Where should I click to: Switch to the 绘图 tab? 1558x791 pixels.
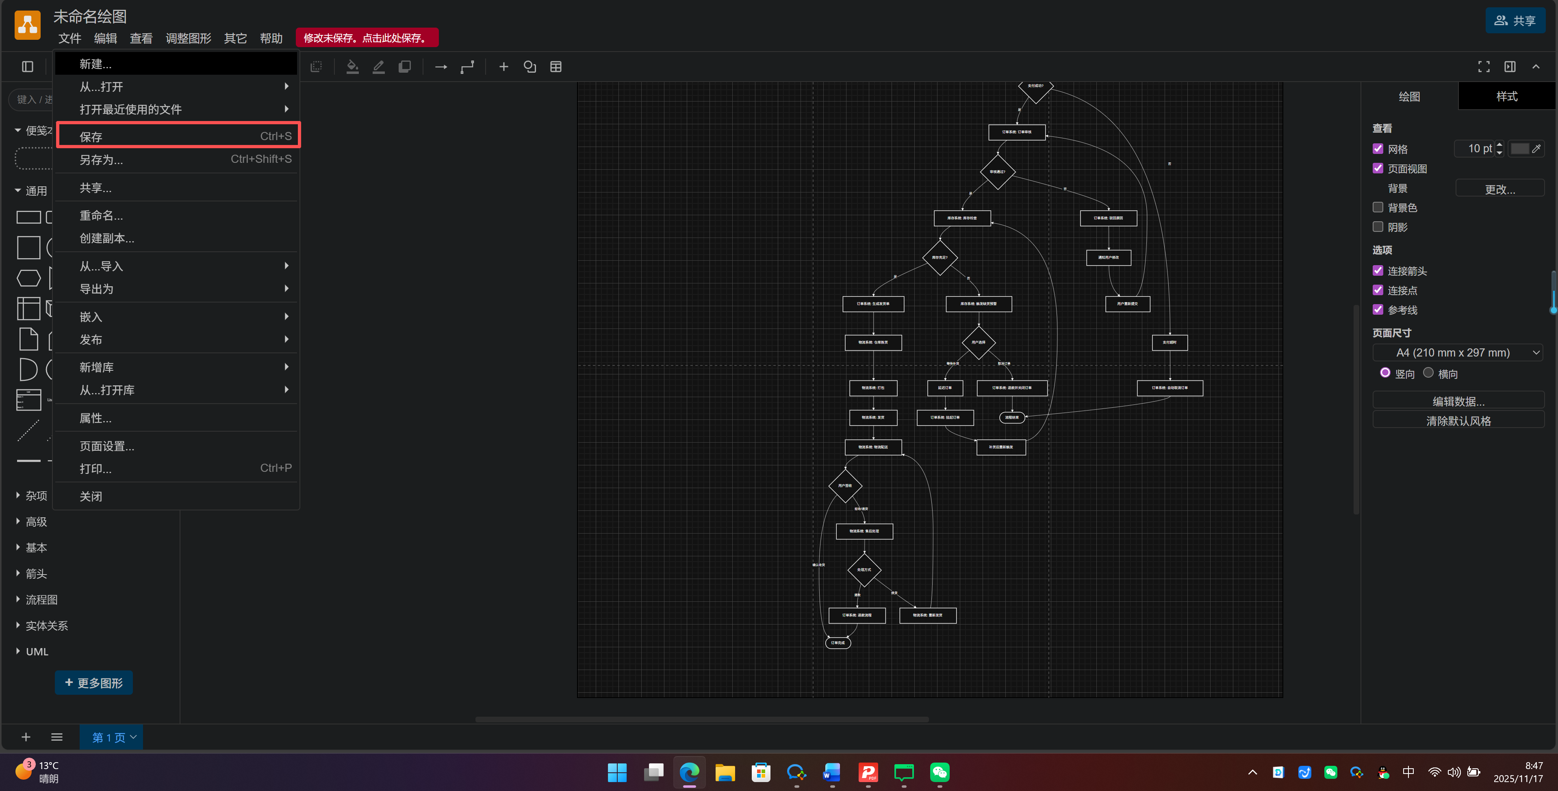point(1409,96)
